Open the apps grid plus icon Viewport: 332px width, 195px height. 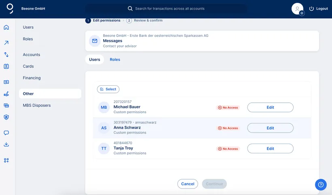[x=6, y=160]
